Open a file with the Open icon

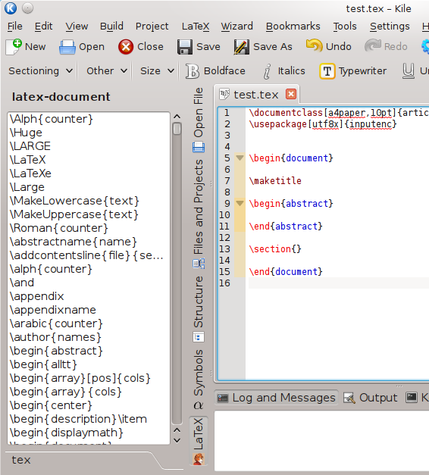point(67,47)
